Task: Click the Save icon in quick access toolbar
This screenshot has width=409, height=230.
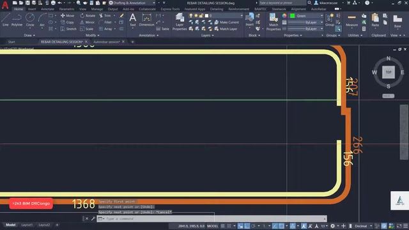Action: 27,3
